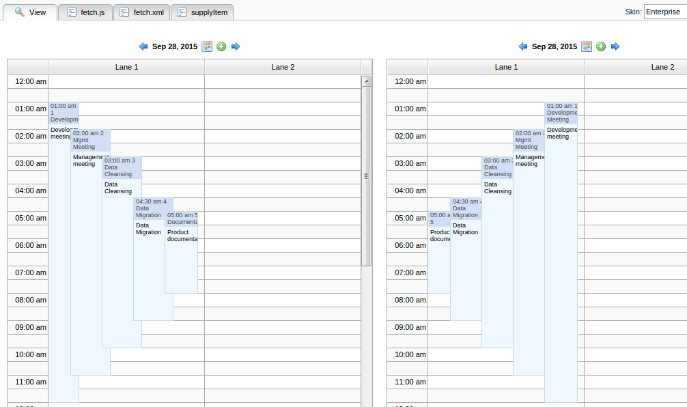Open the Skin dropdown showing Enterprise
Screen dimensions: 687x407
(x=665, y=12)
